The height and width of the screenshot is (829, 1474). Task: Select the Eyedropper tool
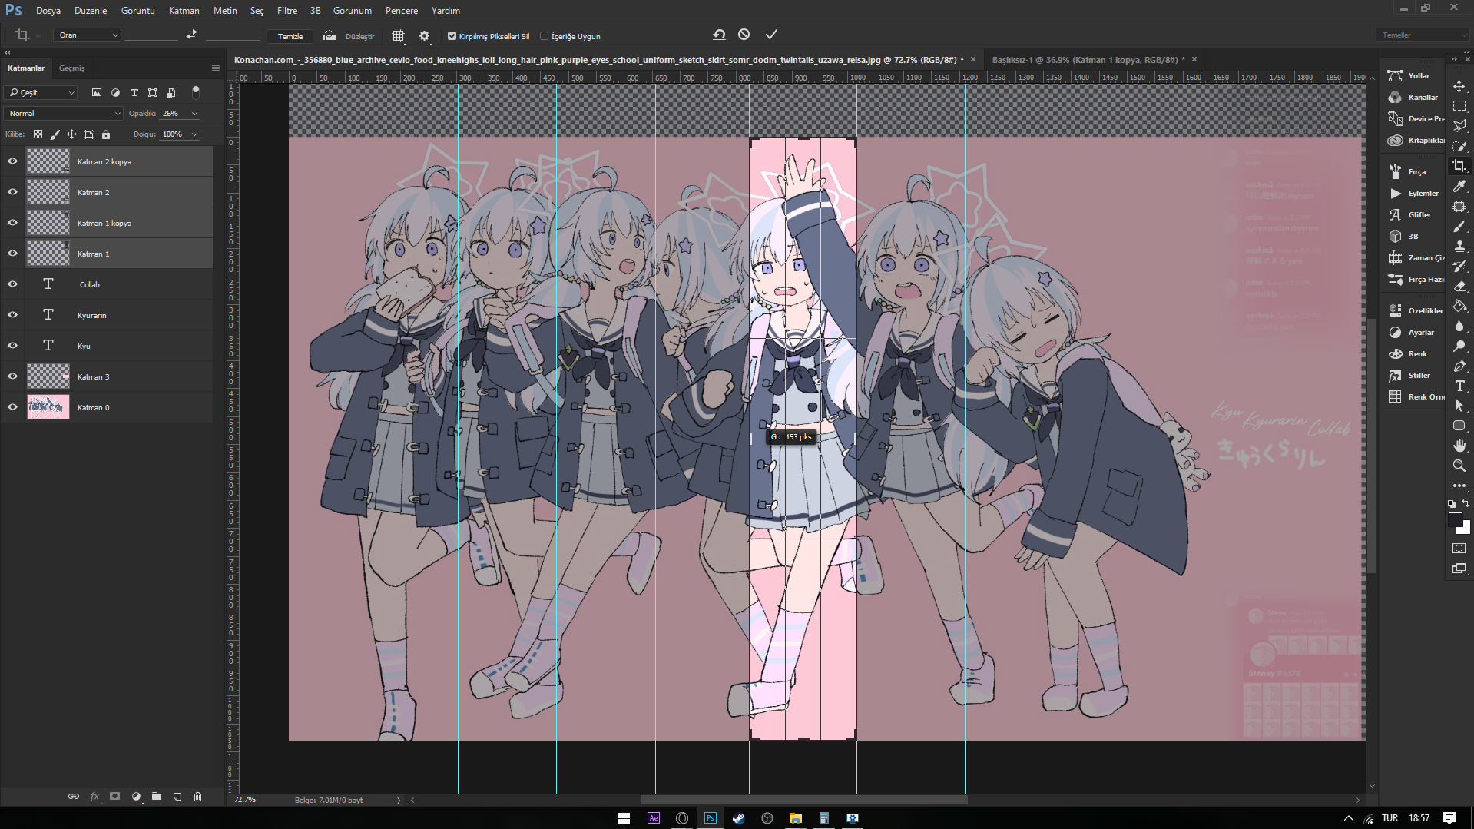pos(1459,186)
